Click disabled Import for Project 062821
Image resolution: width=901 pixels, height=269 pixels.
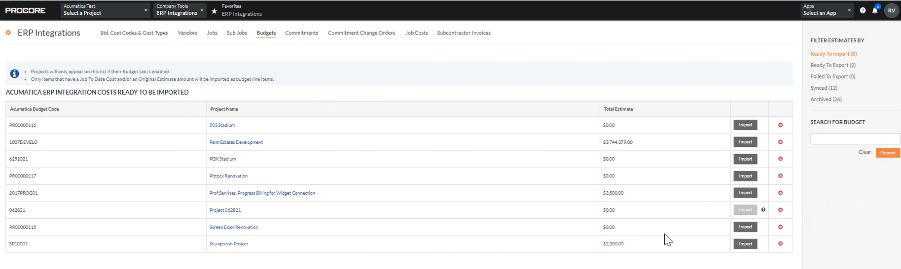[745, 210]
